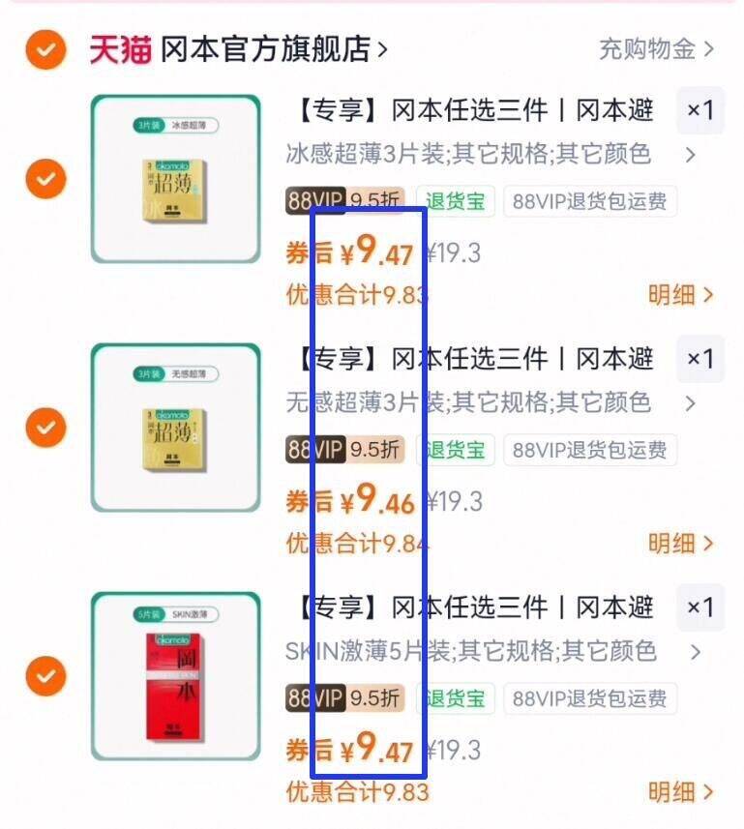Tap the 88VIP 9.5折 badge on third item
744x829 pixels.
(x=344, y=698)
